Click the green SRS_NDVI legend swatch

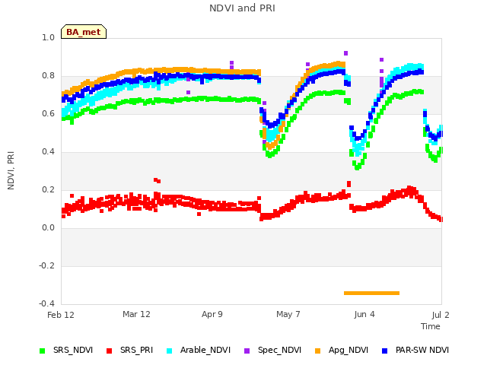tap(43, 351)
